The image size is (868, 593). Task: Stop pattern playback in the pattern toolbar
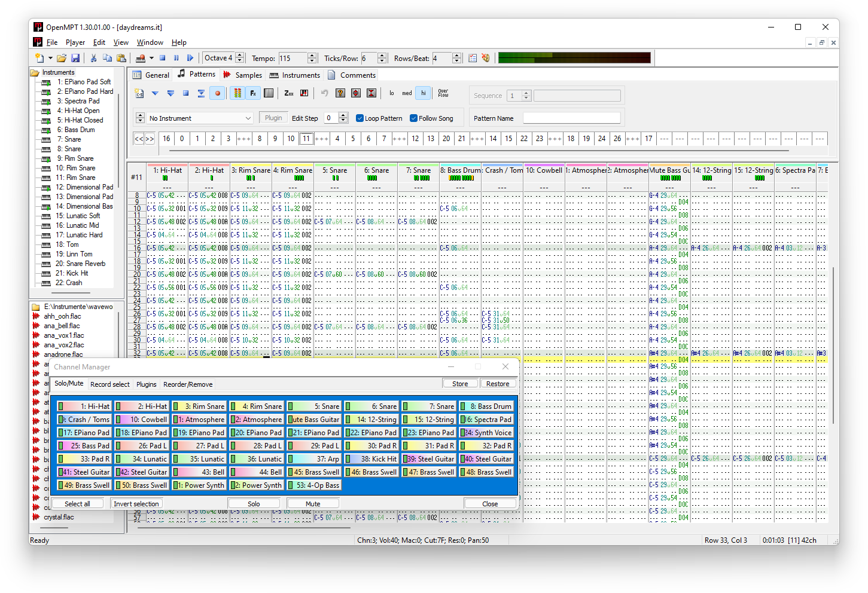pyautogui.click(x=185, y=93)
